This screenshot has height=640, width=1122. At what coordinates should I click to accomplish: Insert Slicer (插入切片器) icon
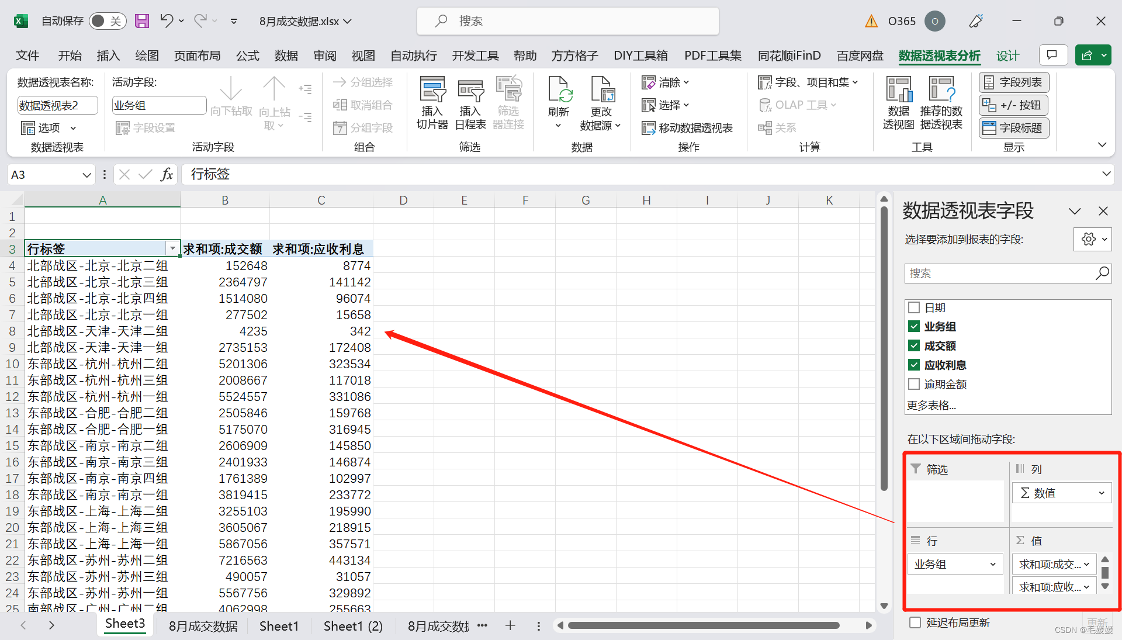432,89
